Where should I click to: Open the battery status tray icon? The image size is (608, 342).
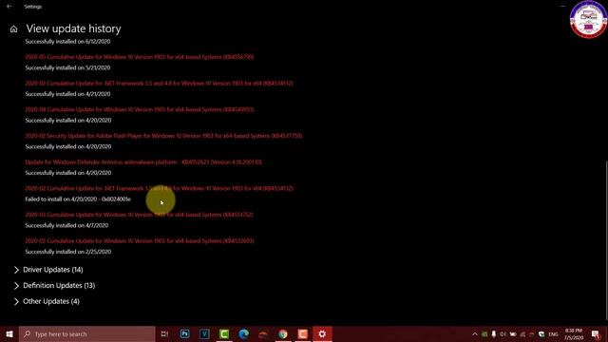point(513,334)
